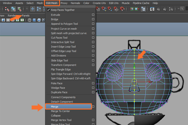This screenshot has height=125, width=188.
Task: Click the snap to view planes magnet icon
Action: point(116,9)
